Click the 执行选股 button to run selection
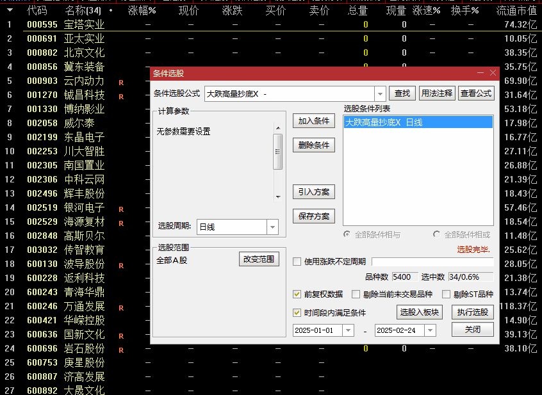 tap(472, 312)
